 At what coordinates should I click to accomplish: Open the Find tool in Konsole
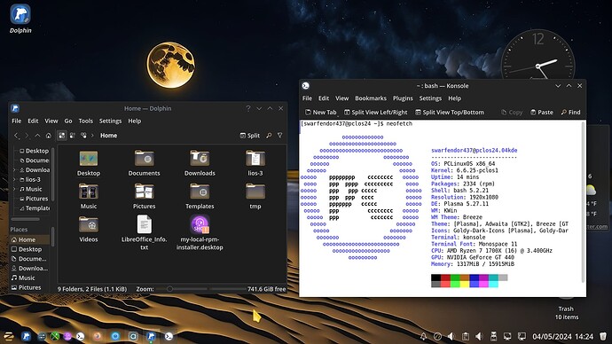(570, 113)
